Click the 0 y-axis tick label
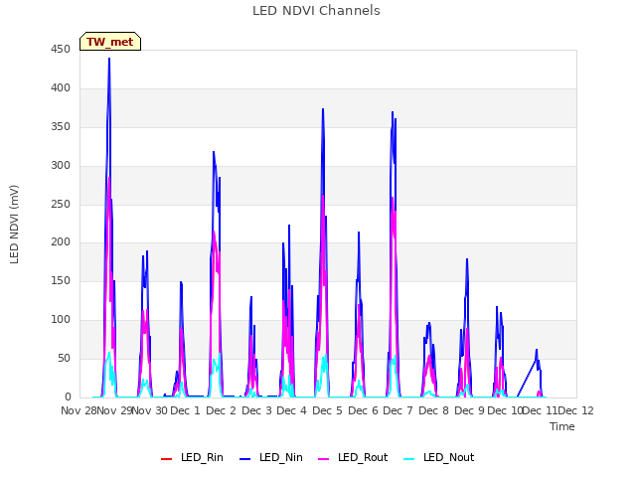The image size is (636, 477). [68, 397]
